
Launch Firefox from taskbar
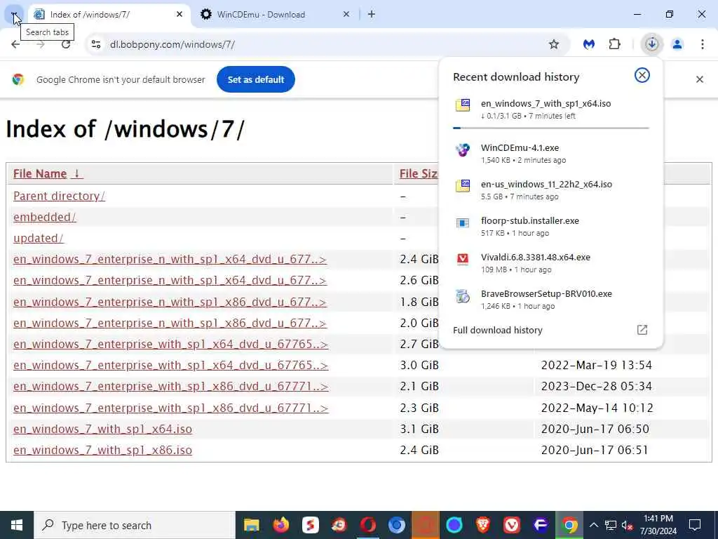[x=280, y=525]
